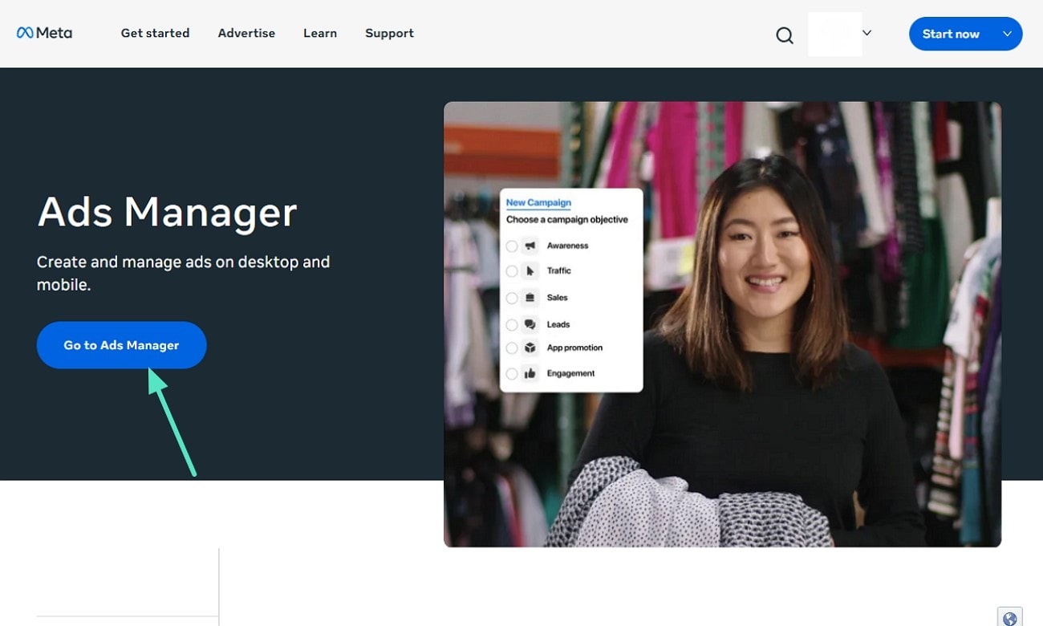Click the Awareness label text

pyautogui.click(x=567, y=246)
